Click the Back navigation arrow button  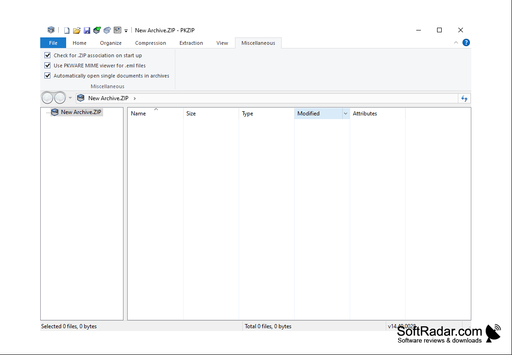(47, 98)
